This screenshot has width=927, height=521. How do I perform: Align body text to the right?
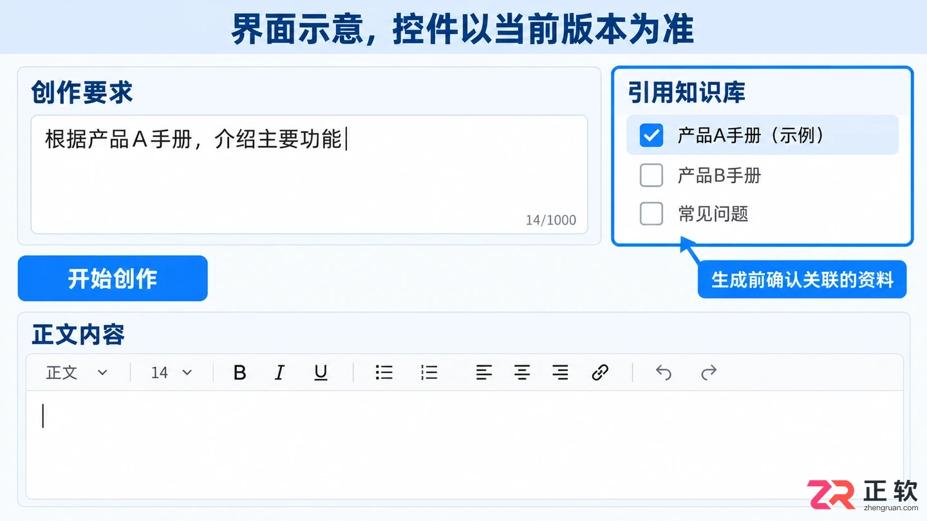[560, 372]
